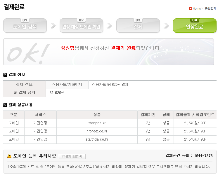The width and height of the screenshot is (218, 175).
Task: Go to Home via breadcrumb link
Action: (x=197, y=8)
